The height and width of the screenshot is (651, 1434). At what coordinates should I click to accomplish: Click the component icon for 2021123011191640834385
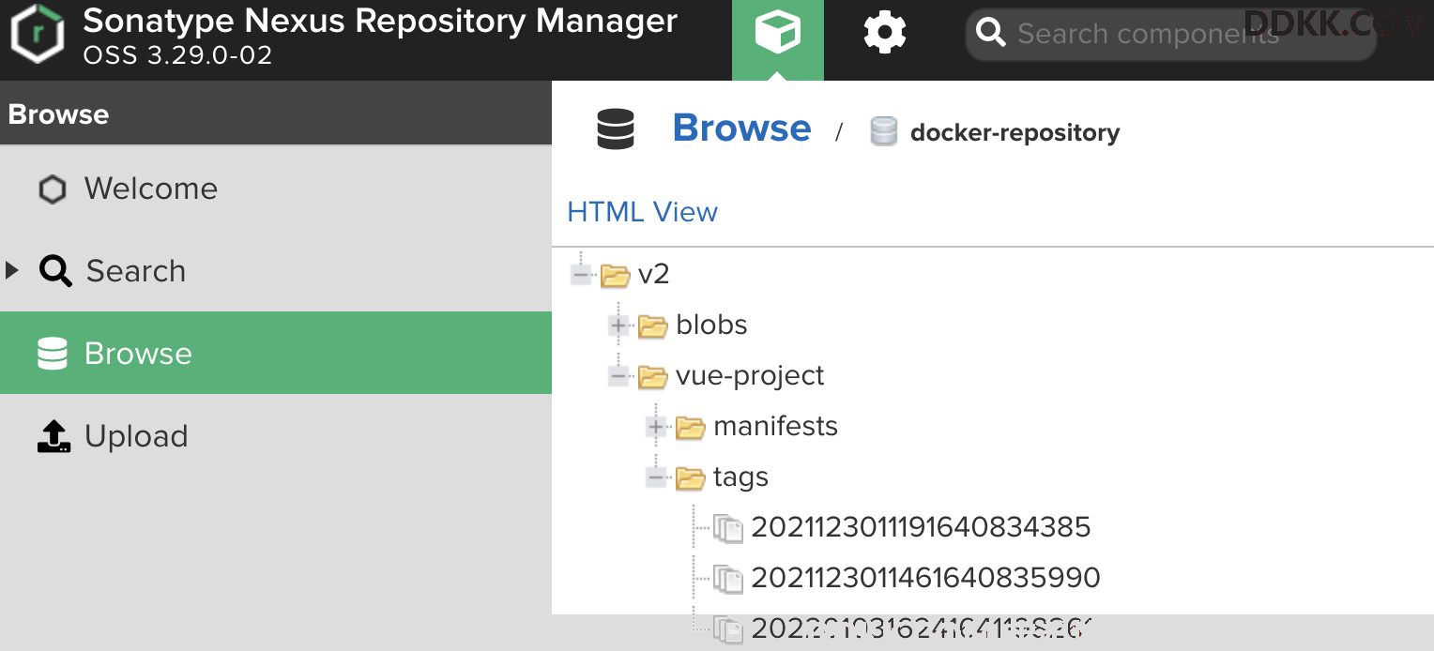tap(728, 528)
